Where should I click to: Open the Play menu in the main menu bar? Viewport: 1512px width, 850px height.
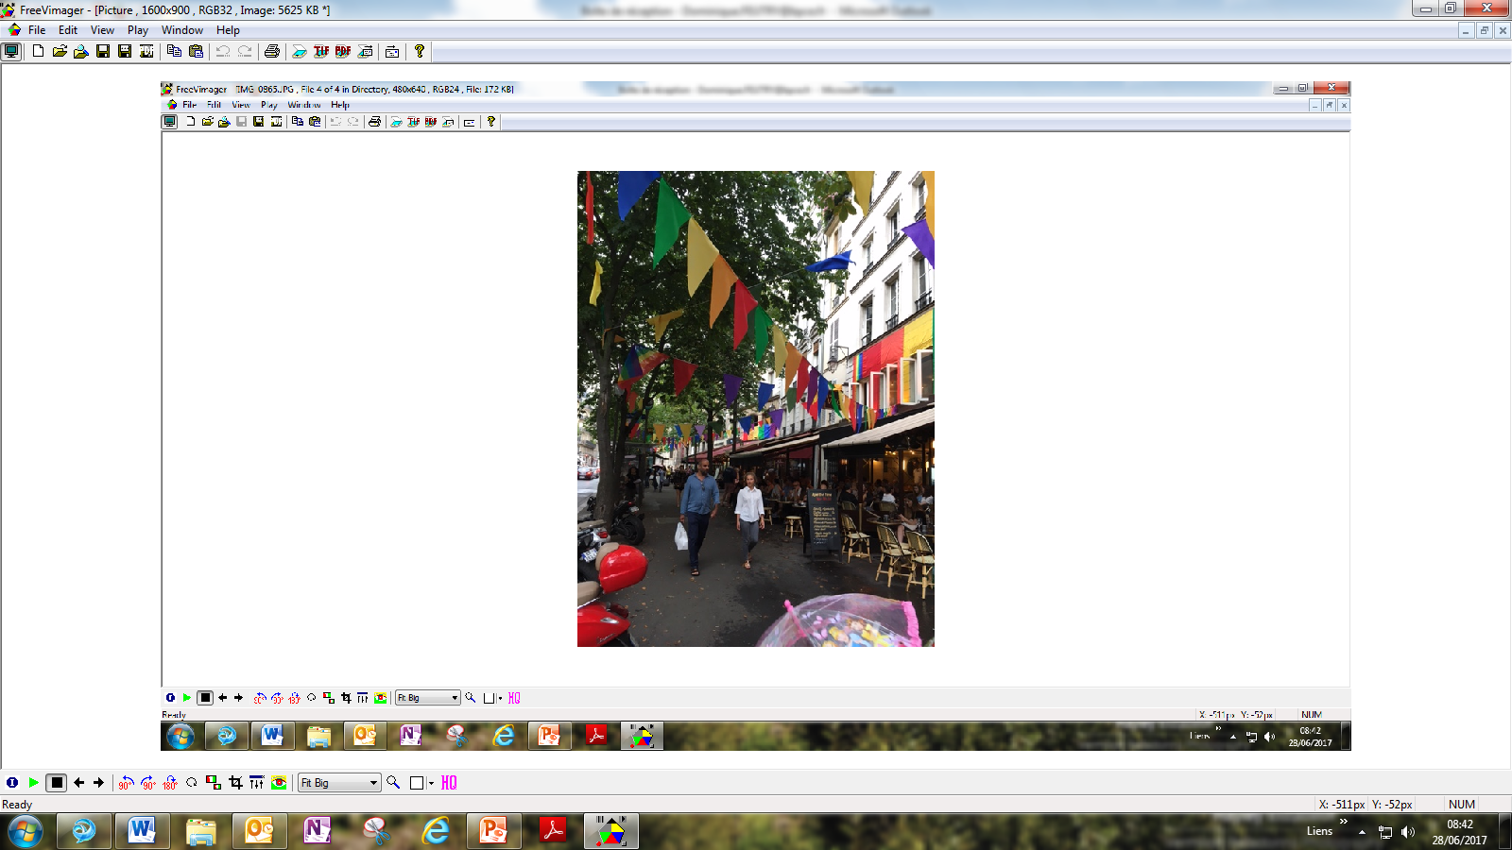138,30
